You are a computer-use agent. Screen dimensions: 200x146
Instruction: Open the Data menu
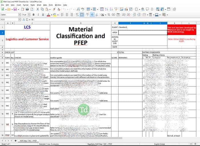tap(45, 5)
